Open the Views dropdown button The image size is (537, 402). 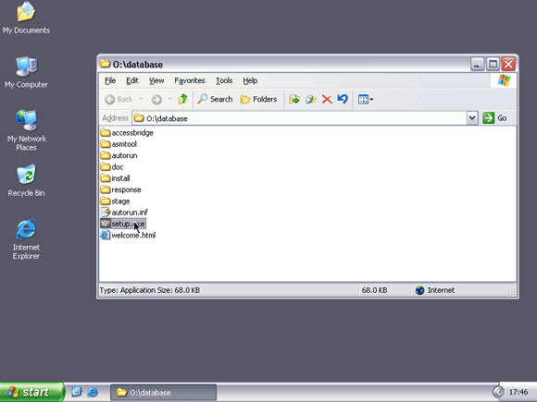[x=366, y=100]
